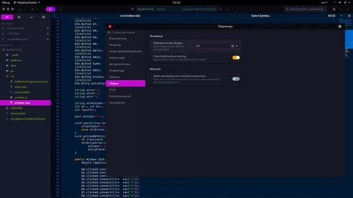The width and height of the screenshot is (353, 198).
Task: Click global search box in header bar
Action: click(x=306, y=9)
